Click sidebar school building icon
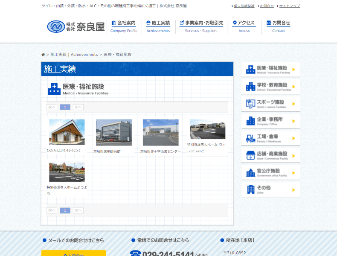Image resolution: width=337 pixels, height=256 pixels. (x=250, y=87)
